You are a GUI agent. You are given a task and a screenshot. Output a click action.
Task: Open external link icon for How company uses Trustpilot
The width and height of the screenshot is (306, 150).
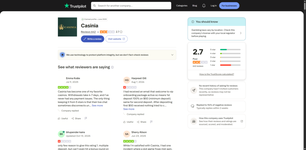pos(242,121)
